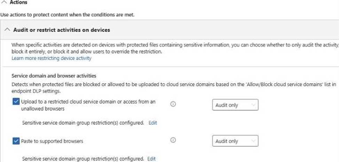Click the 'Actions' section header label
The image size is (339, 162).
(19, 2)
